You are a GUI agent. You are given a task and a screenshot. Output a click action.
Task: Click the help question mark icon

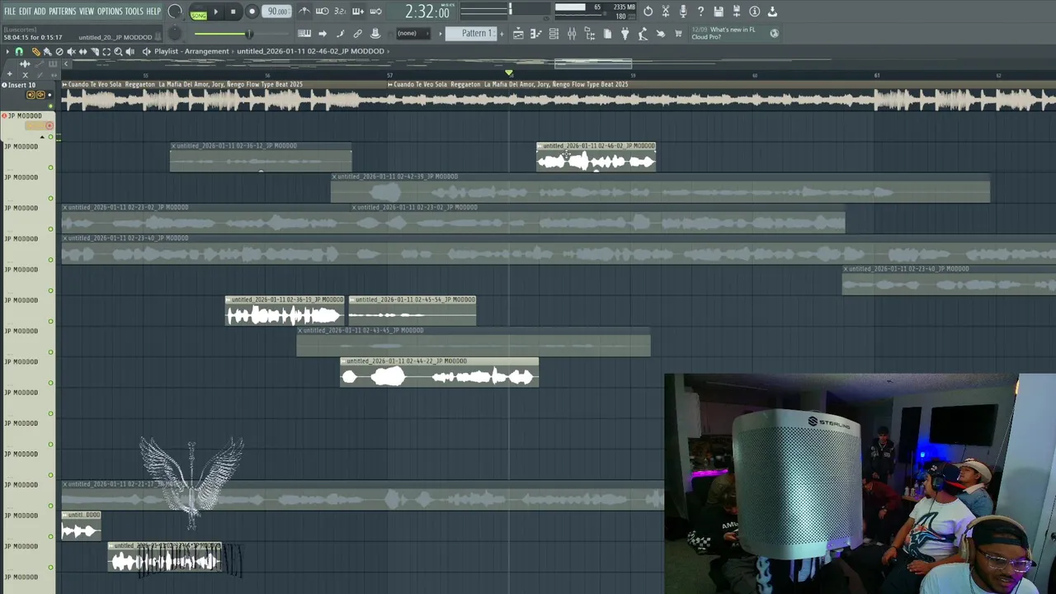[700, 12]
